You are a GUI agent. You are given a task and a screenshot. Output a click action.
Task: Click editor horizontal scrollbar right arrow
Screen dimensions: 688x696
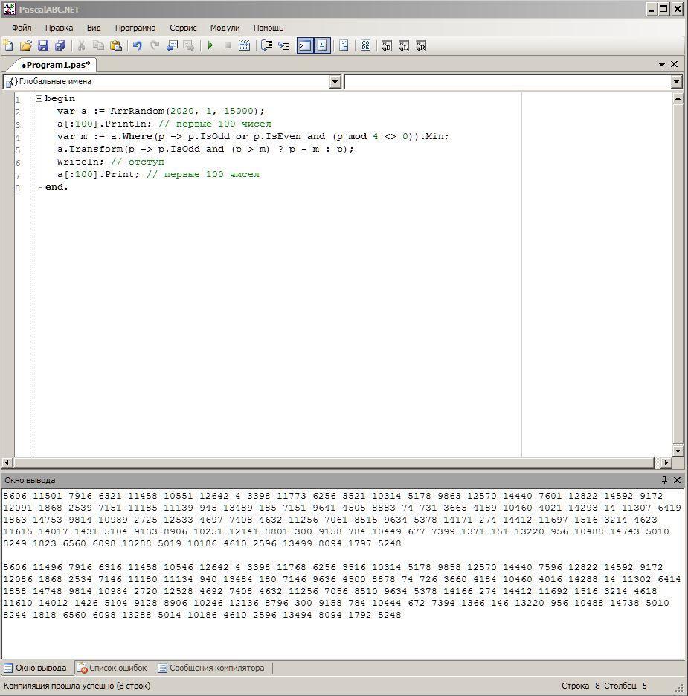coord(666,462)
